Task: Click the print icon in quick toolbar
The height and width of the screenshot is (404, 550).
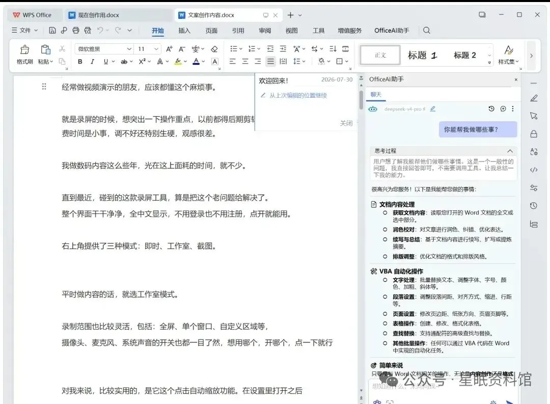Action: [76, 31]
